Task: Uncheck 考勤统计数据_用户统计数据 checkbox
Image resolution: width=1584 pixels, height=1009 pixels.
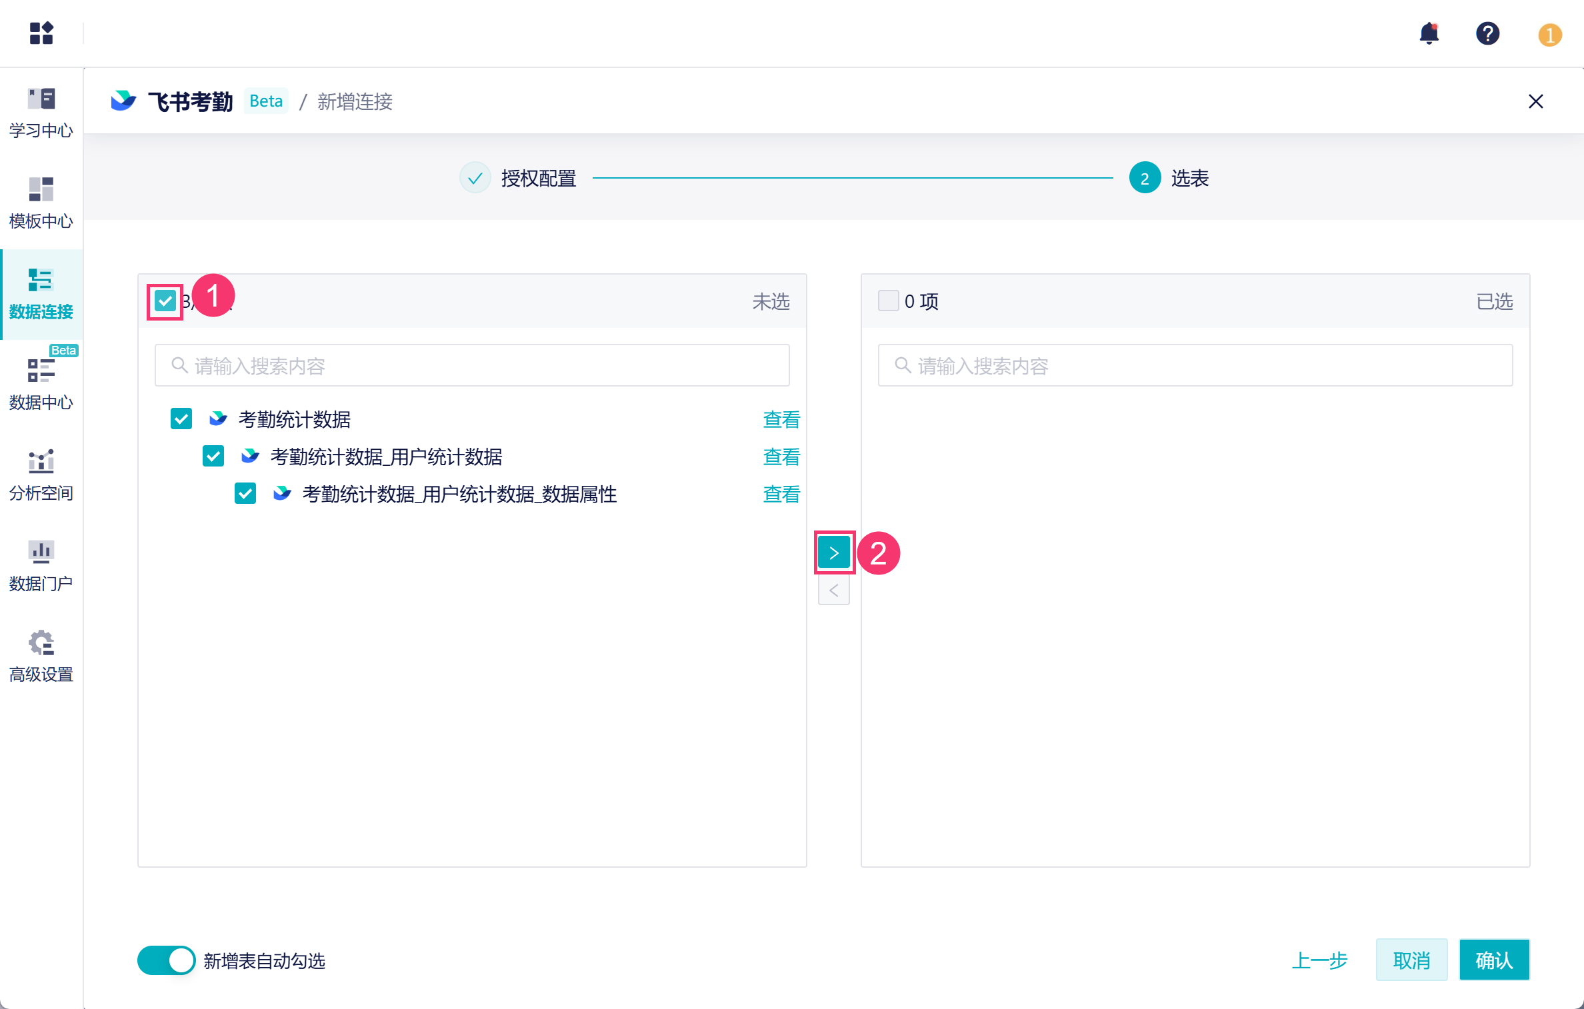Action: pyautogui.click(x=213, y=457)
